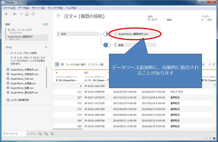Select the 返品 table in canvas
The width and height of the screenshot is (218, 142).
(x=136, y=45)
